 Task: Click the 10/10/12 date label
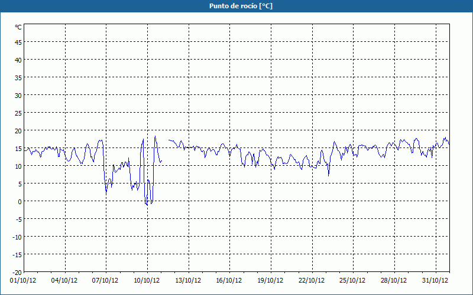click(x=147, y=281)
